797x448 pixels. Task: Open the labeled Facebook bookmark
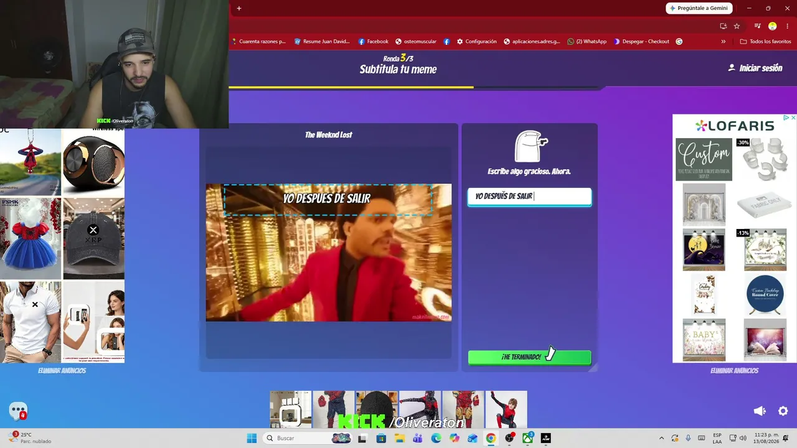[373, 42]
